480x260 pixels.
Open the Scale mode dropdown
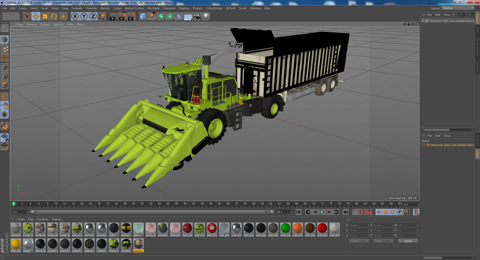pyautogui.click(x=383, y=241)
